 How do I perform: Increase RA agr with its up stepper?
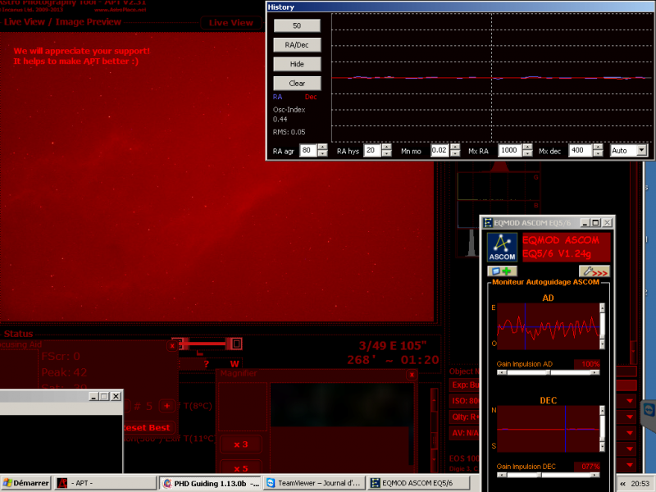click(x=321, y=145)
